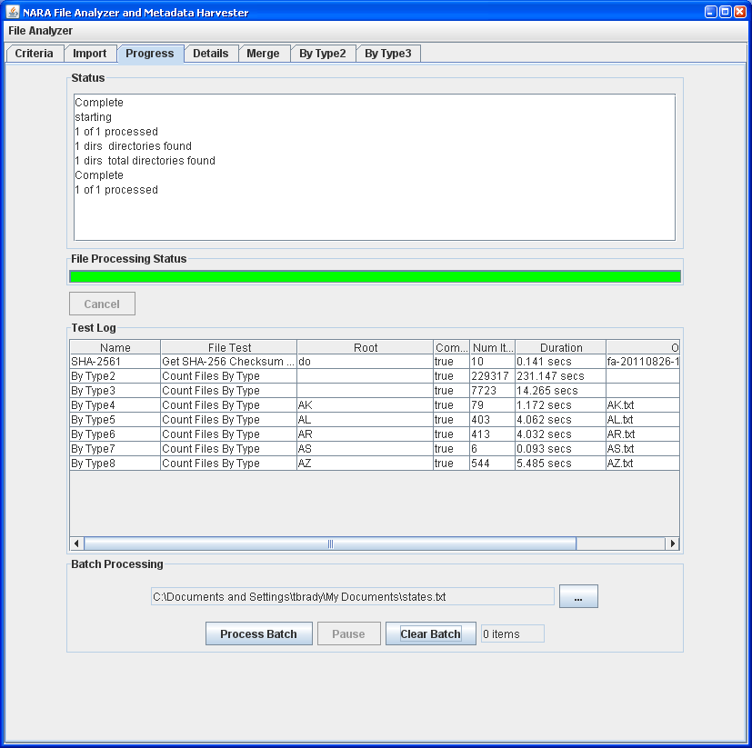752x748 pixels.
Task: Open the By Type2 tab
Action: [323, 53]
